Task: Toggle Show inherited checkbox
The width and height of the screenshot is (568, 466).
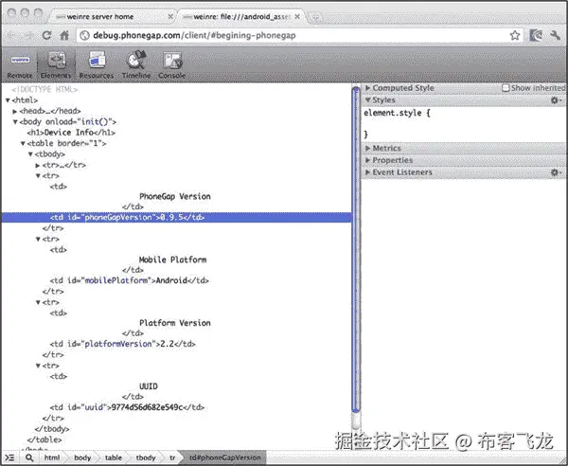Action: (506, 88)
